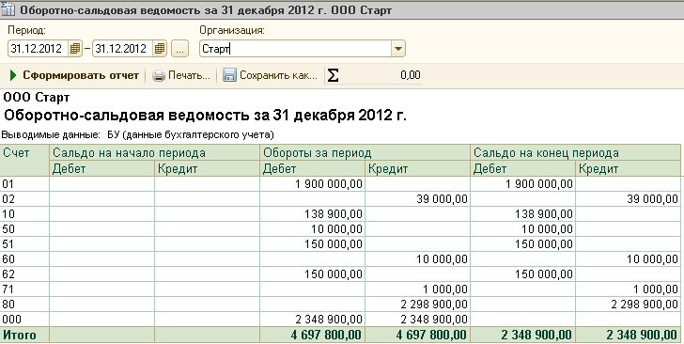Click the ООО Старт report heading
This screenshot has height=344, width=684.
click(37, 98)
